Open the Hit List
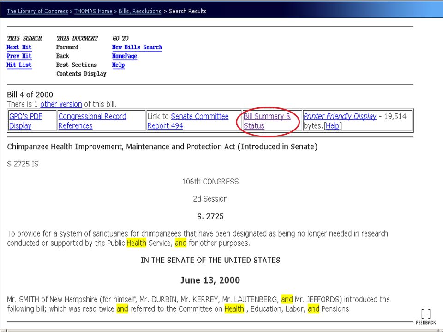This screenshot has height=332, width=443. coord(19,65)
